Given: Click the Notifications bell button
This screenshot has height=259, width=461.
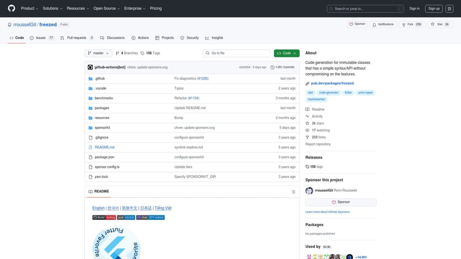Looking at the screenshot, I should 383,24.
